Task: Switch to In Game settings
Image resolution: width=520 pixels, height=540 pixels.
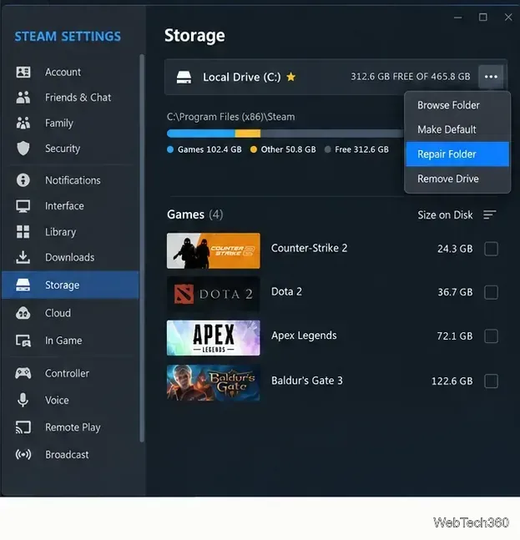Action: pos(71,341)
